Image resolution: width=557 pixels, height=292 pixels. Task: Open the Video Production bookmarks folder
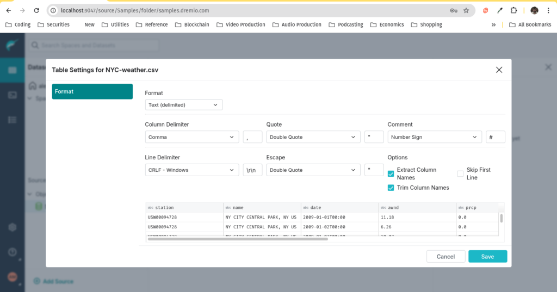pos(241,24)
